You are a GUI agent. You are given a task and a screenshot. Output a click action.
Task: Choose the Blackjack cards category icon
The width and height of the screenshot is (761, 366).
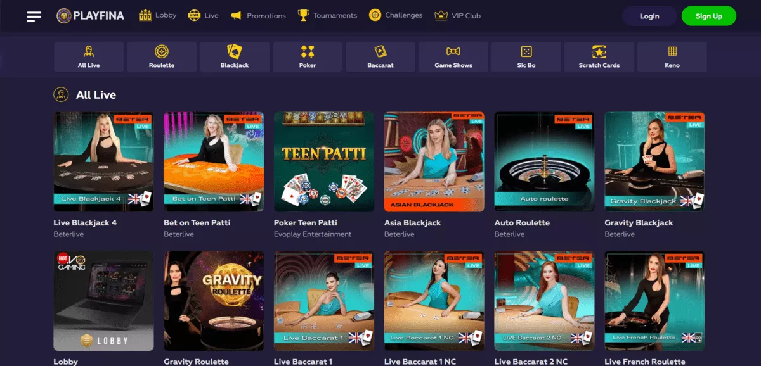click(235, 51)
